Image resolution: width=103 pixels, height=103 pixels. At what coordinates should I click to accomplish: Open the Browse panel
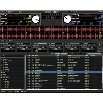(x=74, y=54)
